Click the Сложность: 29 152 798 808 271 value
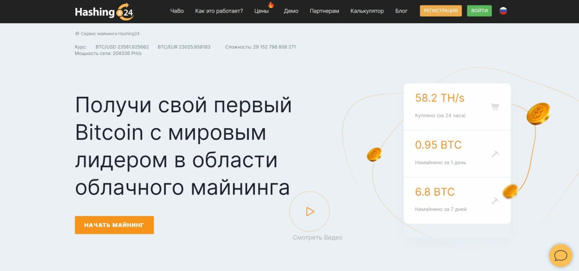The height and width of the screenshot is (271, 579). pyautogui.click(x=261, y=47)
